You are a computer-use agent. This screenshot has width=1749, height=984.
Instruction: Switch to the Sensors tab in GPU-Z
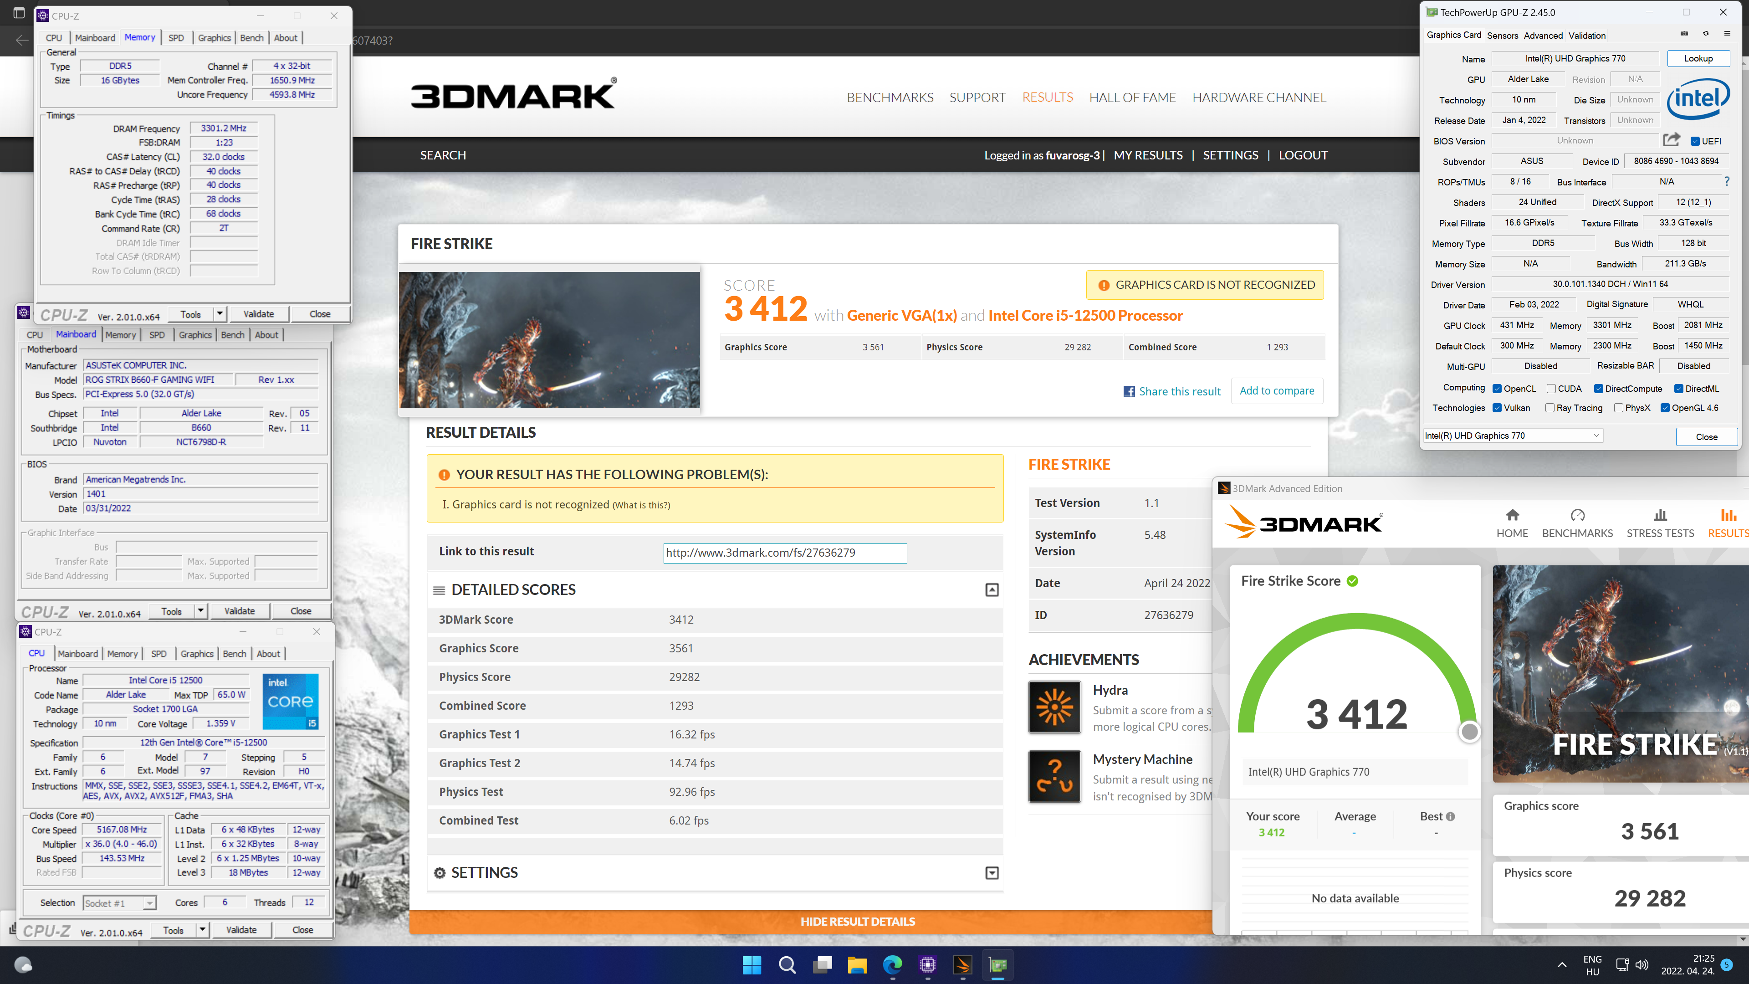[1502, 36]
